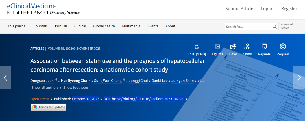The image size is (305, 121).
Task: Open the article DOI link
Action: click(148, 99)
